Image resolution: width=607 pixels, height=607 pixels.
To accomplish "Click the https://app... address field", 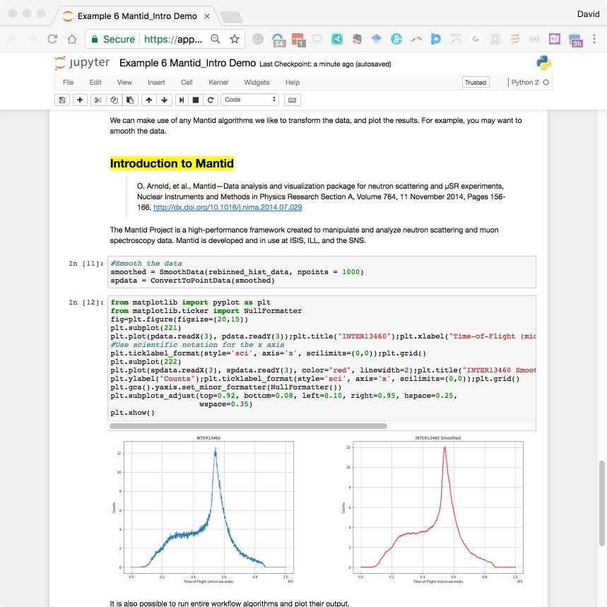I will [173, 39].
